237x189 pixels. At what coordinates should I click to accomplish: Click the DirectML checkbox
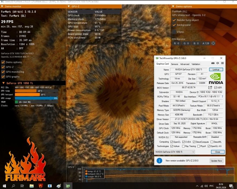212,142
